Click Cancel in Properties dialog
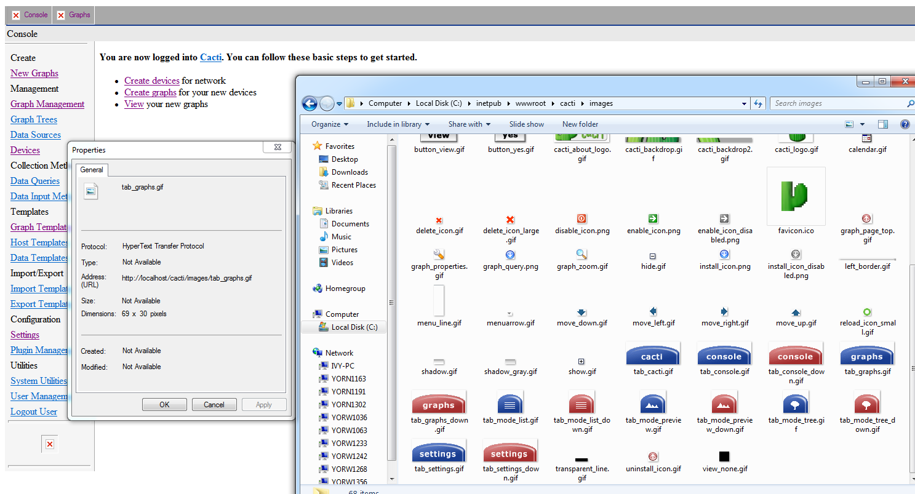 pos(214,405)
